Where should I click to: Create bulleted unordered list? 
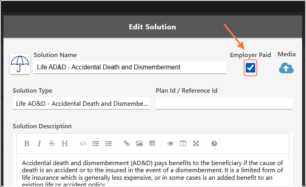coord(96,144)
